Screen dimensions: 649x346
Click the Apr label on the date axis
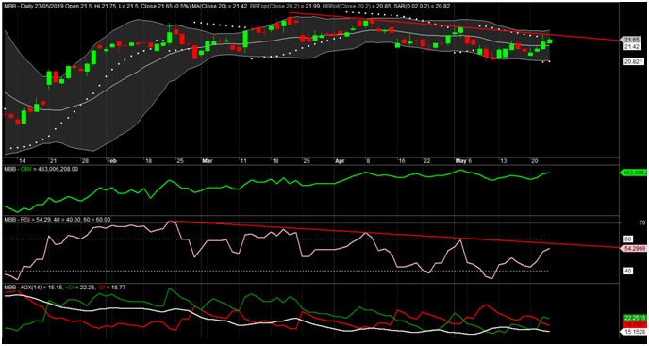coord(340,161)
